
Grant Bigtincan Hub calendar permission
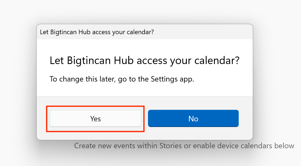click(95, 118)
